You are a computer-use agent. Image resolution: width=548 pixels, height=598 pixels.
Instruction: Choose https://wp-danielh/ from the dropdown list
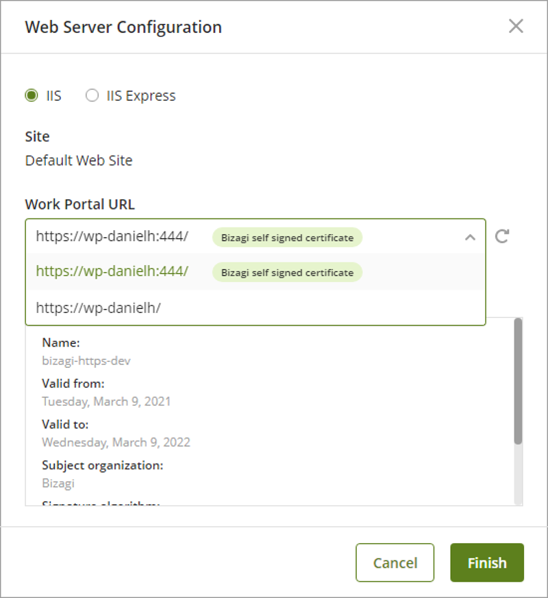coord(256,308)
